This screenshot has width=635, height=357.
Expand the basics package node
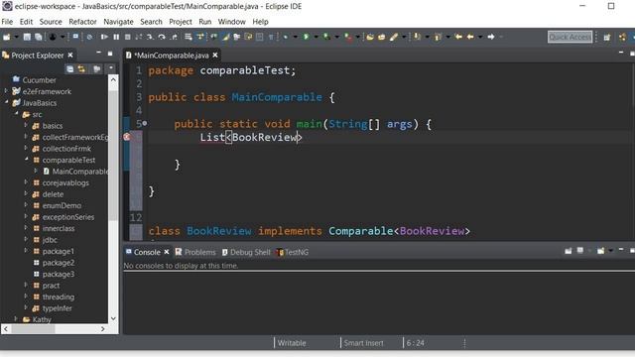[27, 125]
